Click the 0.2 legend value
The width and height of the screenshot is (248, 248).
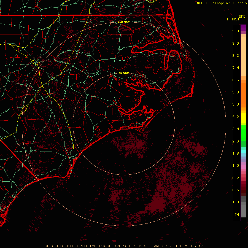236,178
